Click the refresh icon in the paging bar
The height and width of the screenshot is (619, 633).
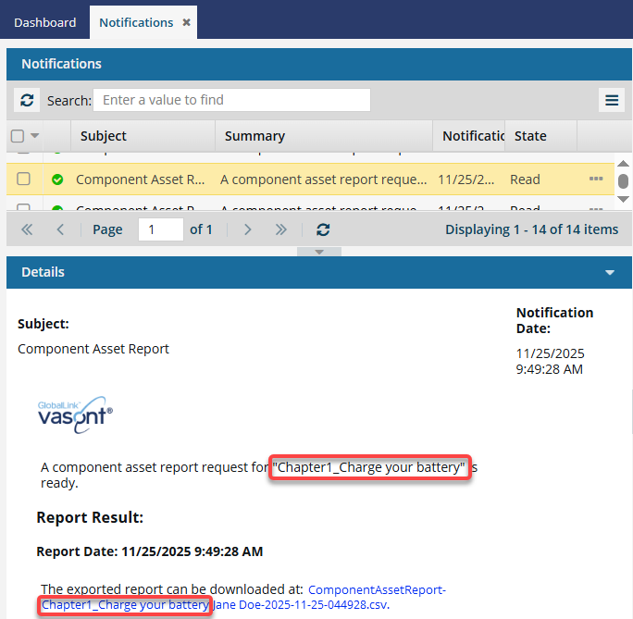322,229
